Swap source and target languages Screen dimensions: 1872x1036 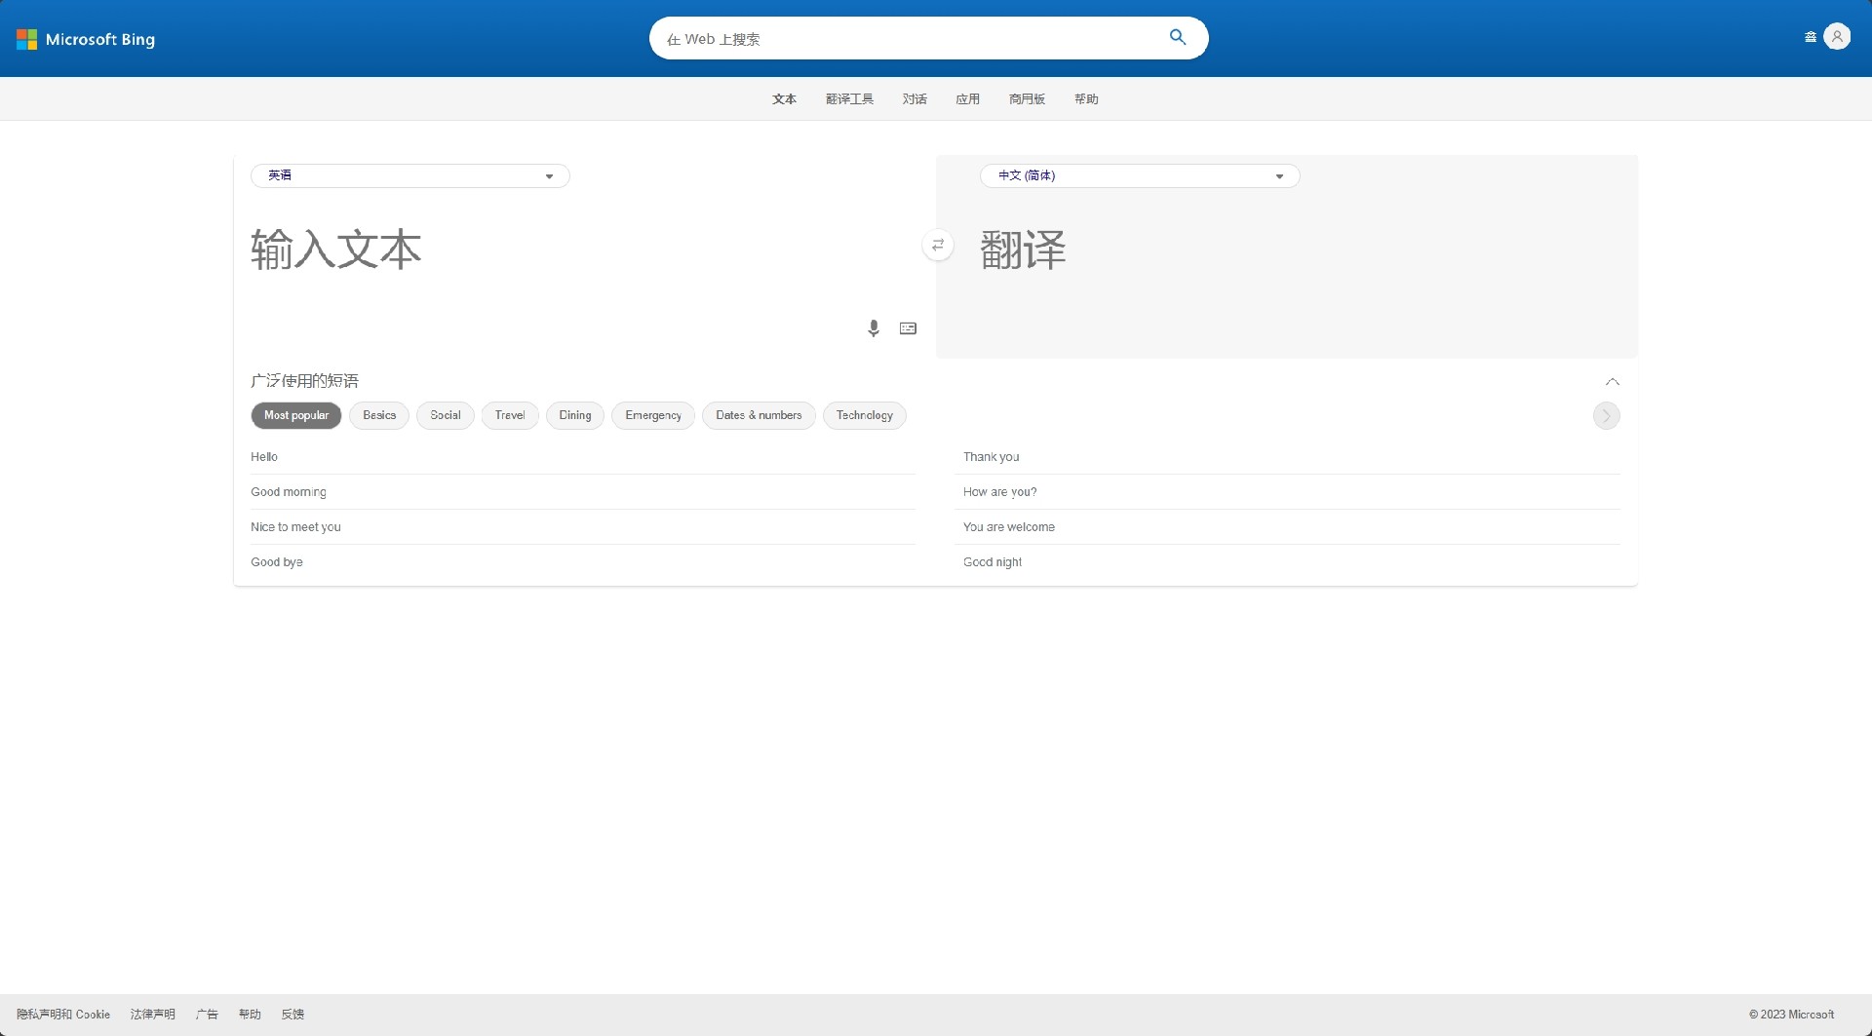pyautogui.click(x=938, y=245)
